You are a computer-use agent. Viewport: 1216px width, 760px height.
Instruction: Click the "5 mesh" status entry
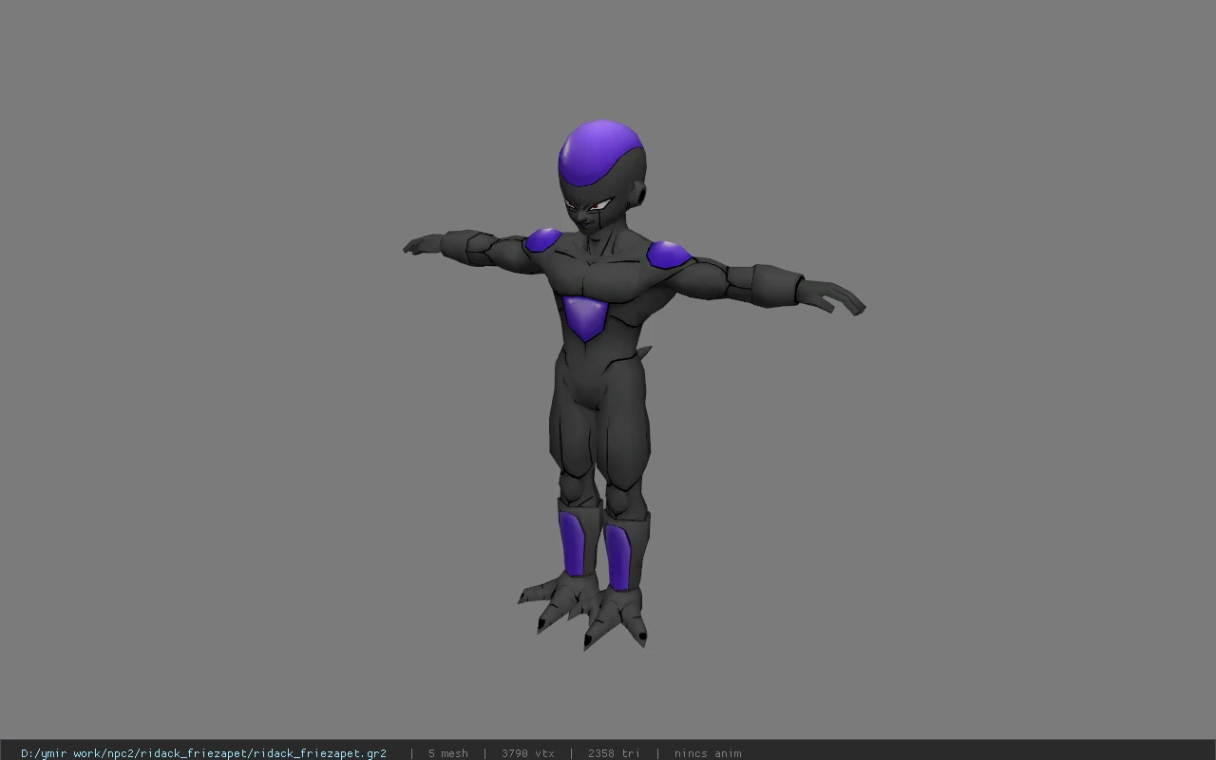(448, 753)
